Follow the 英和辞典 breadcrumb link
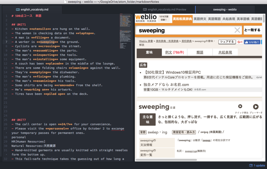This screenshot has height=169, width=267. pos(186,41)
